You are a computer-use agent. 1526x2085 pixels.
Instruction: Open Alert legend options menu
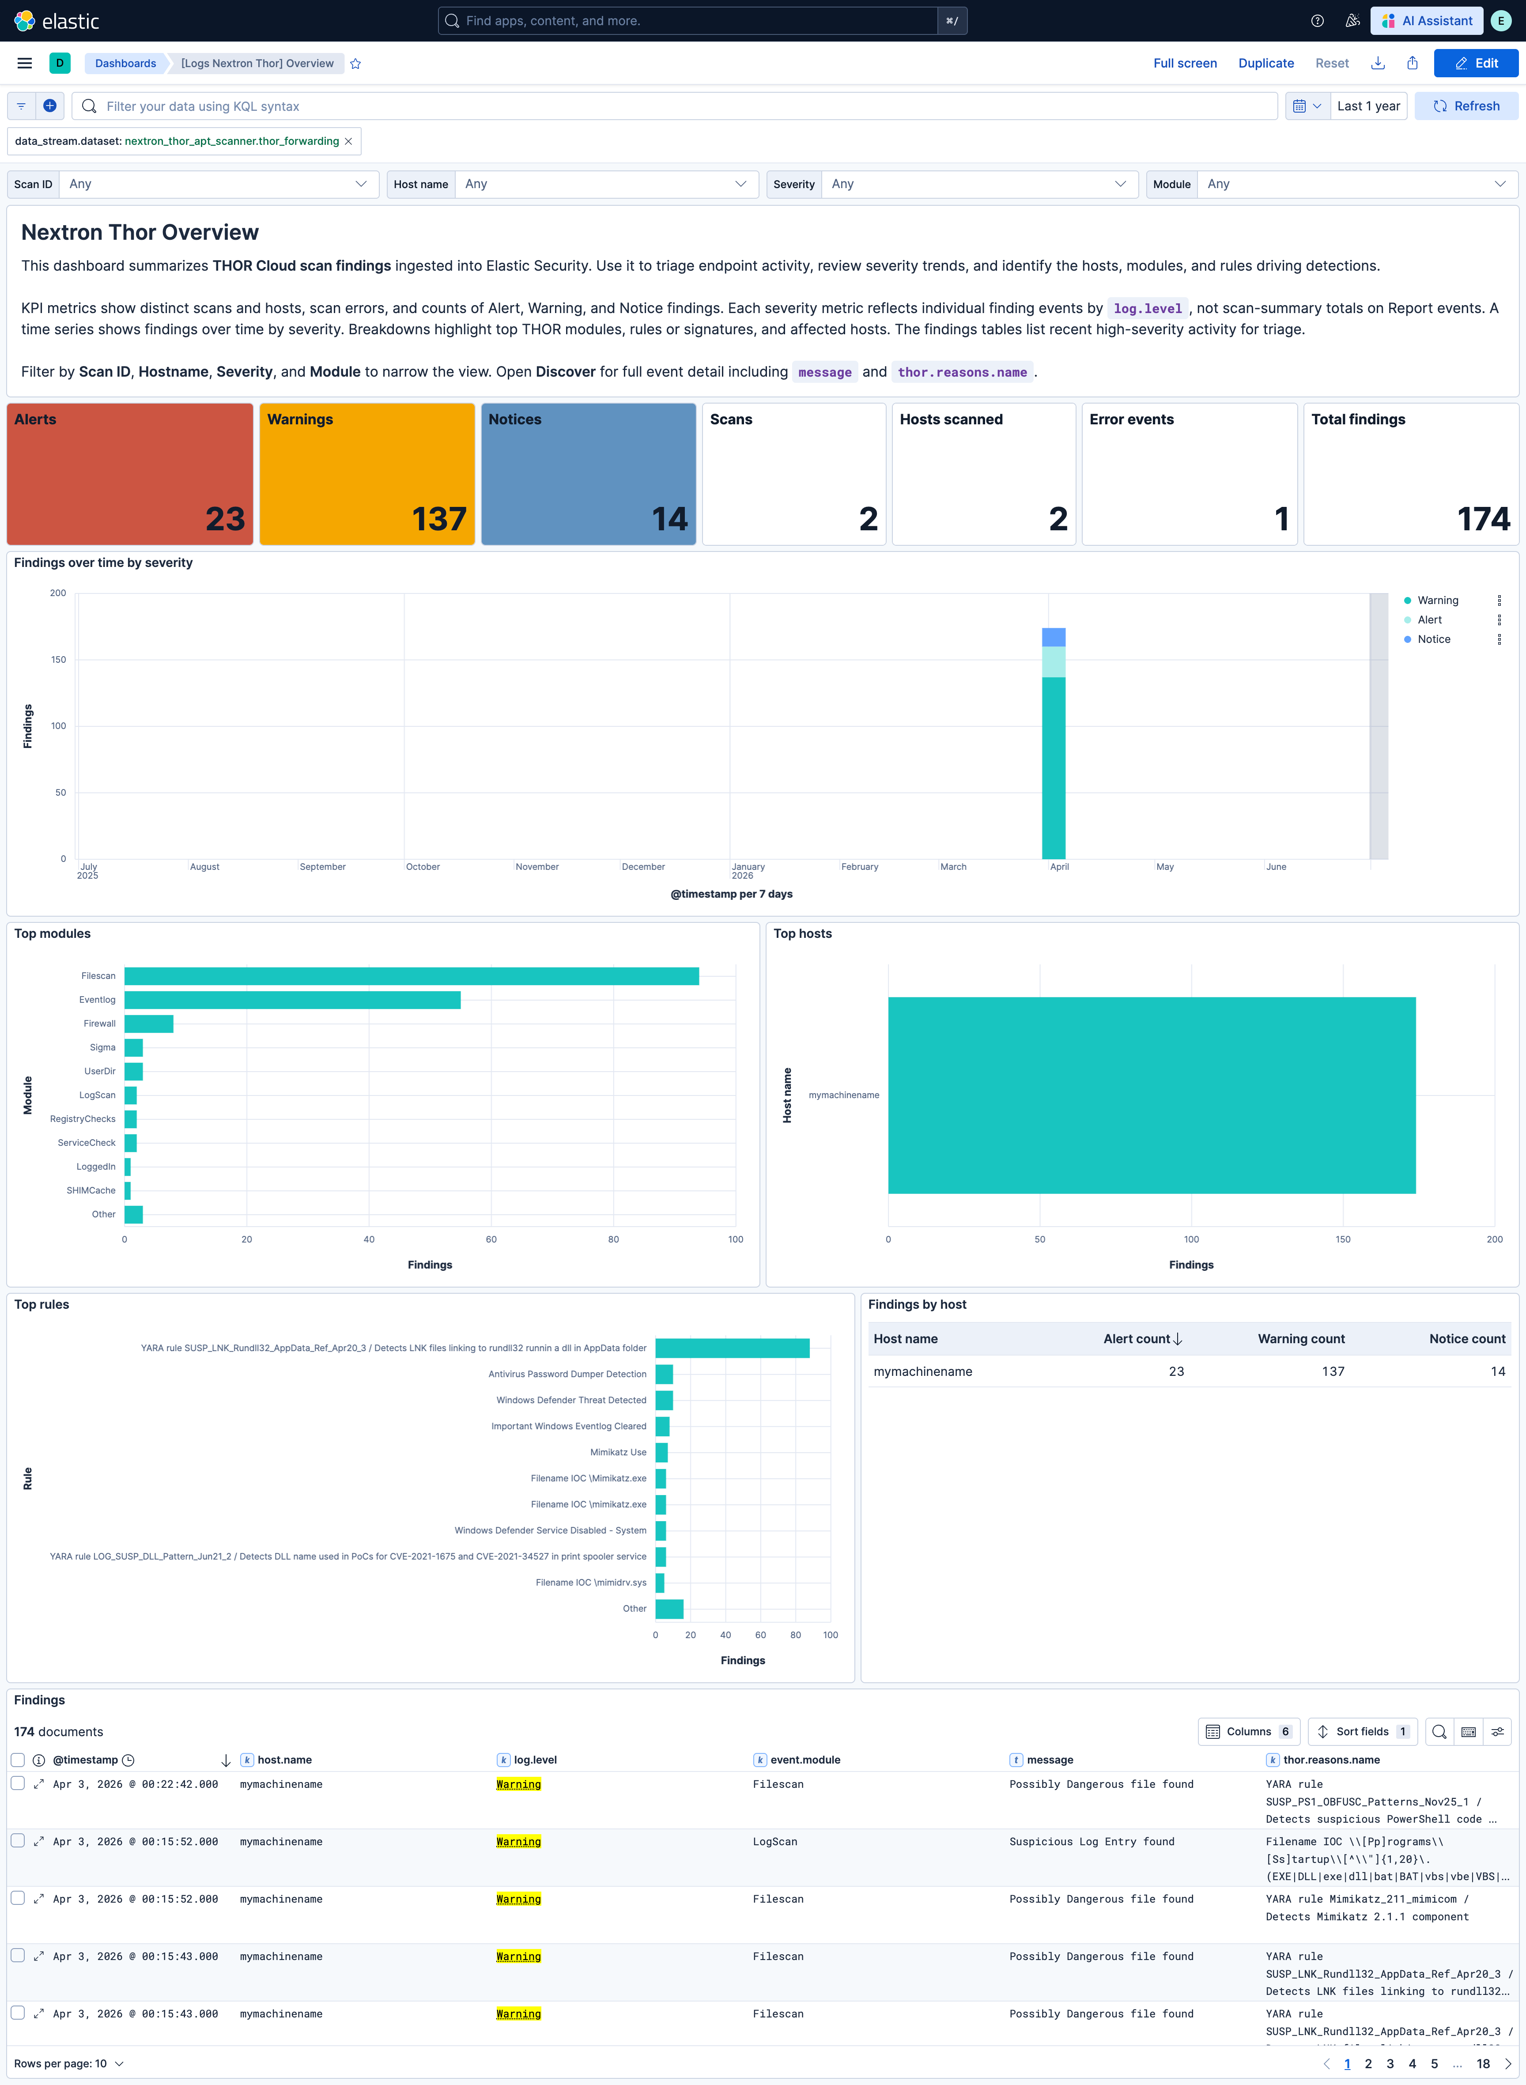[1498, 620]
